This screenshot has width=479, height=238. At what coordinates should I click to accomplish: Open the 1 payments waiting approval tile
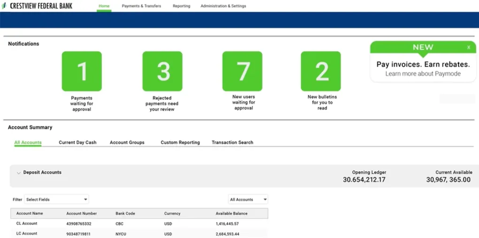pyautogui.click(x=82, y=71)
